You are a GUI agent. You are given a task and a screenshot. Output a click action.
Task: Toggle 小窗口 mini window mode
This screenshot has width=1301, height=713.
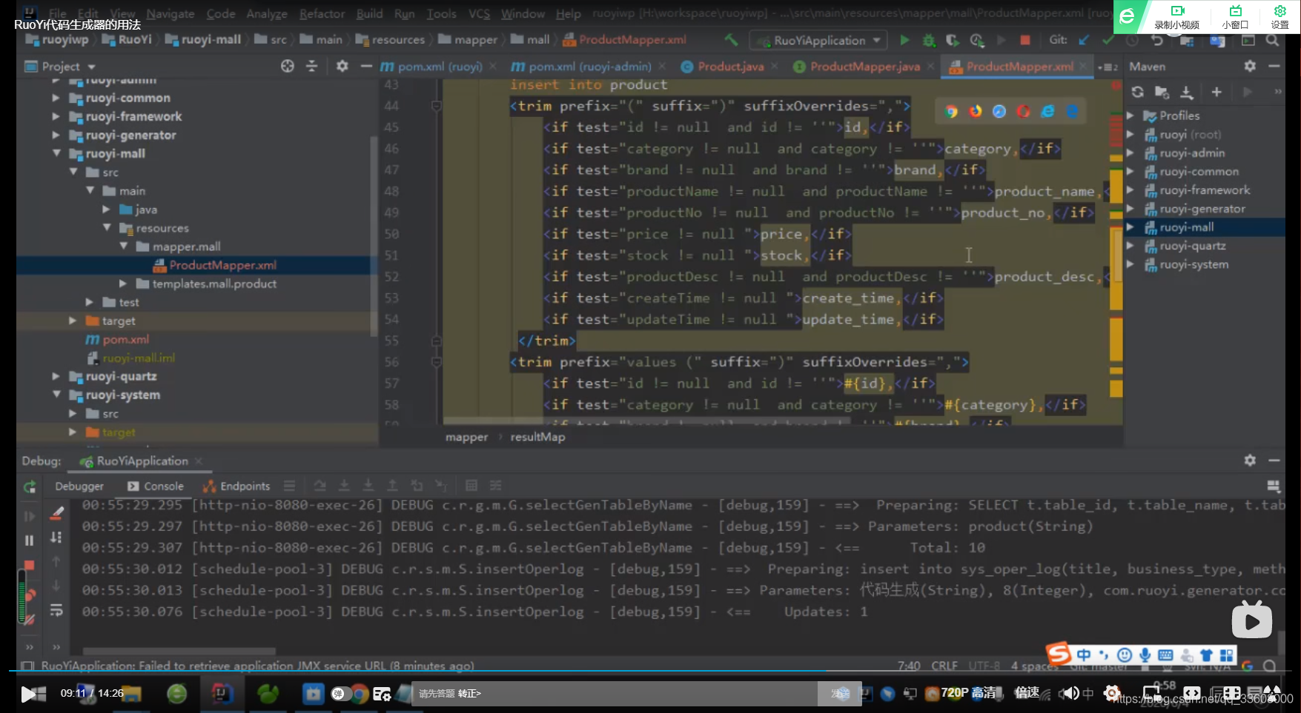(1235, 16)
